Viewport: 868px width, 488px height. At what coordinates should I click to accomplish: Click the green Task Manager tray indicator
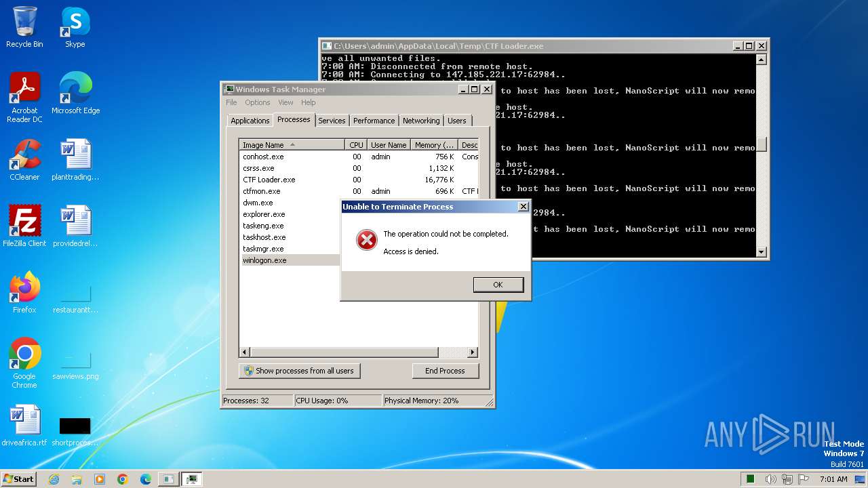tap(751, 479)
